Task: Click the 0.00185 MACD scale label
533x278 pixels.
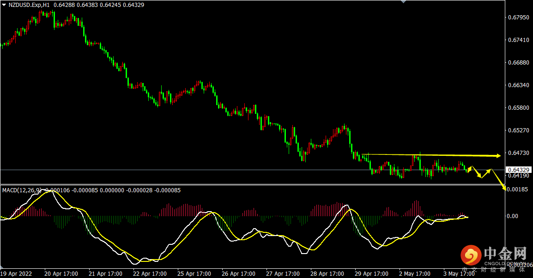Action: coord(517,189)
